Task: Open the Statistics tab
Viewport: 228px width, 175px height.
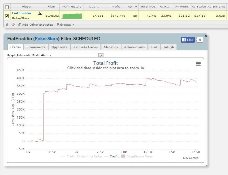Action: pyautogui.click(x=111, y=47)
